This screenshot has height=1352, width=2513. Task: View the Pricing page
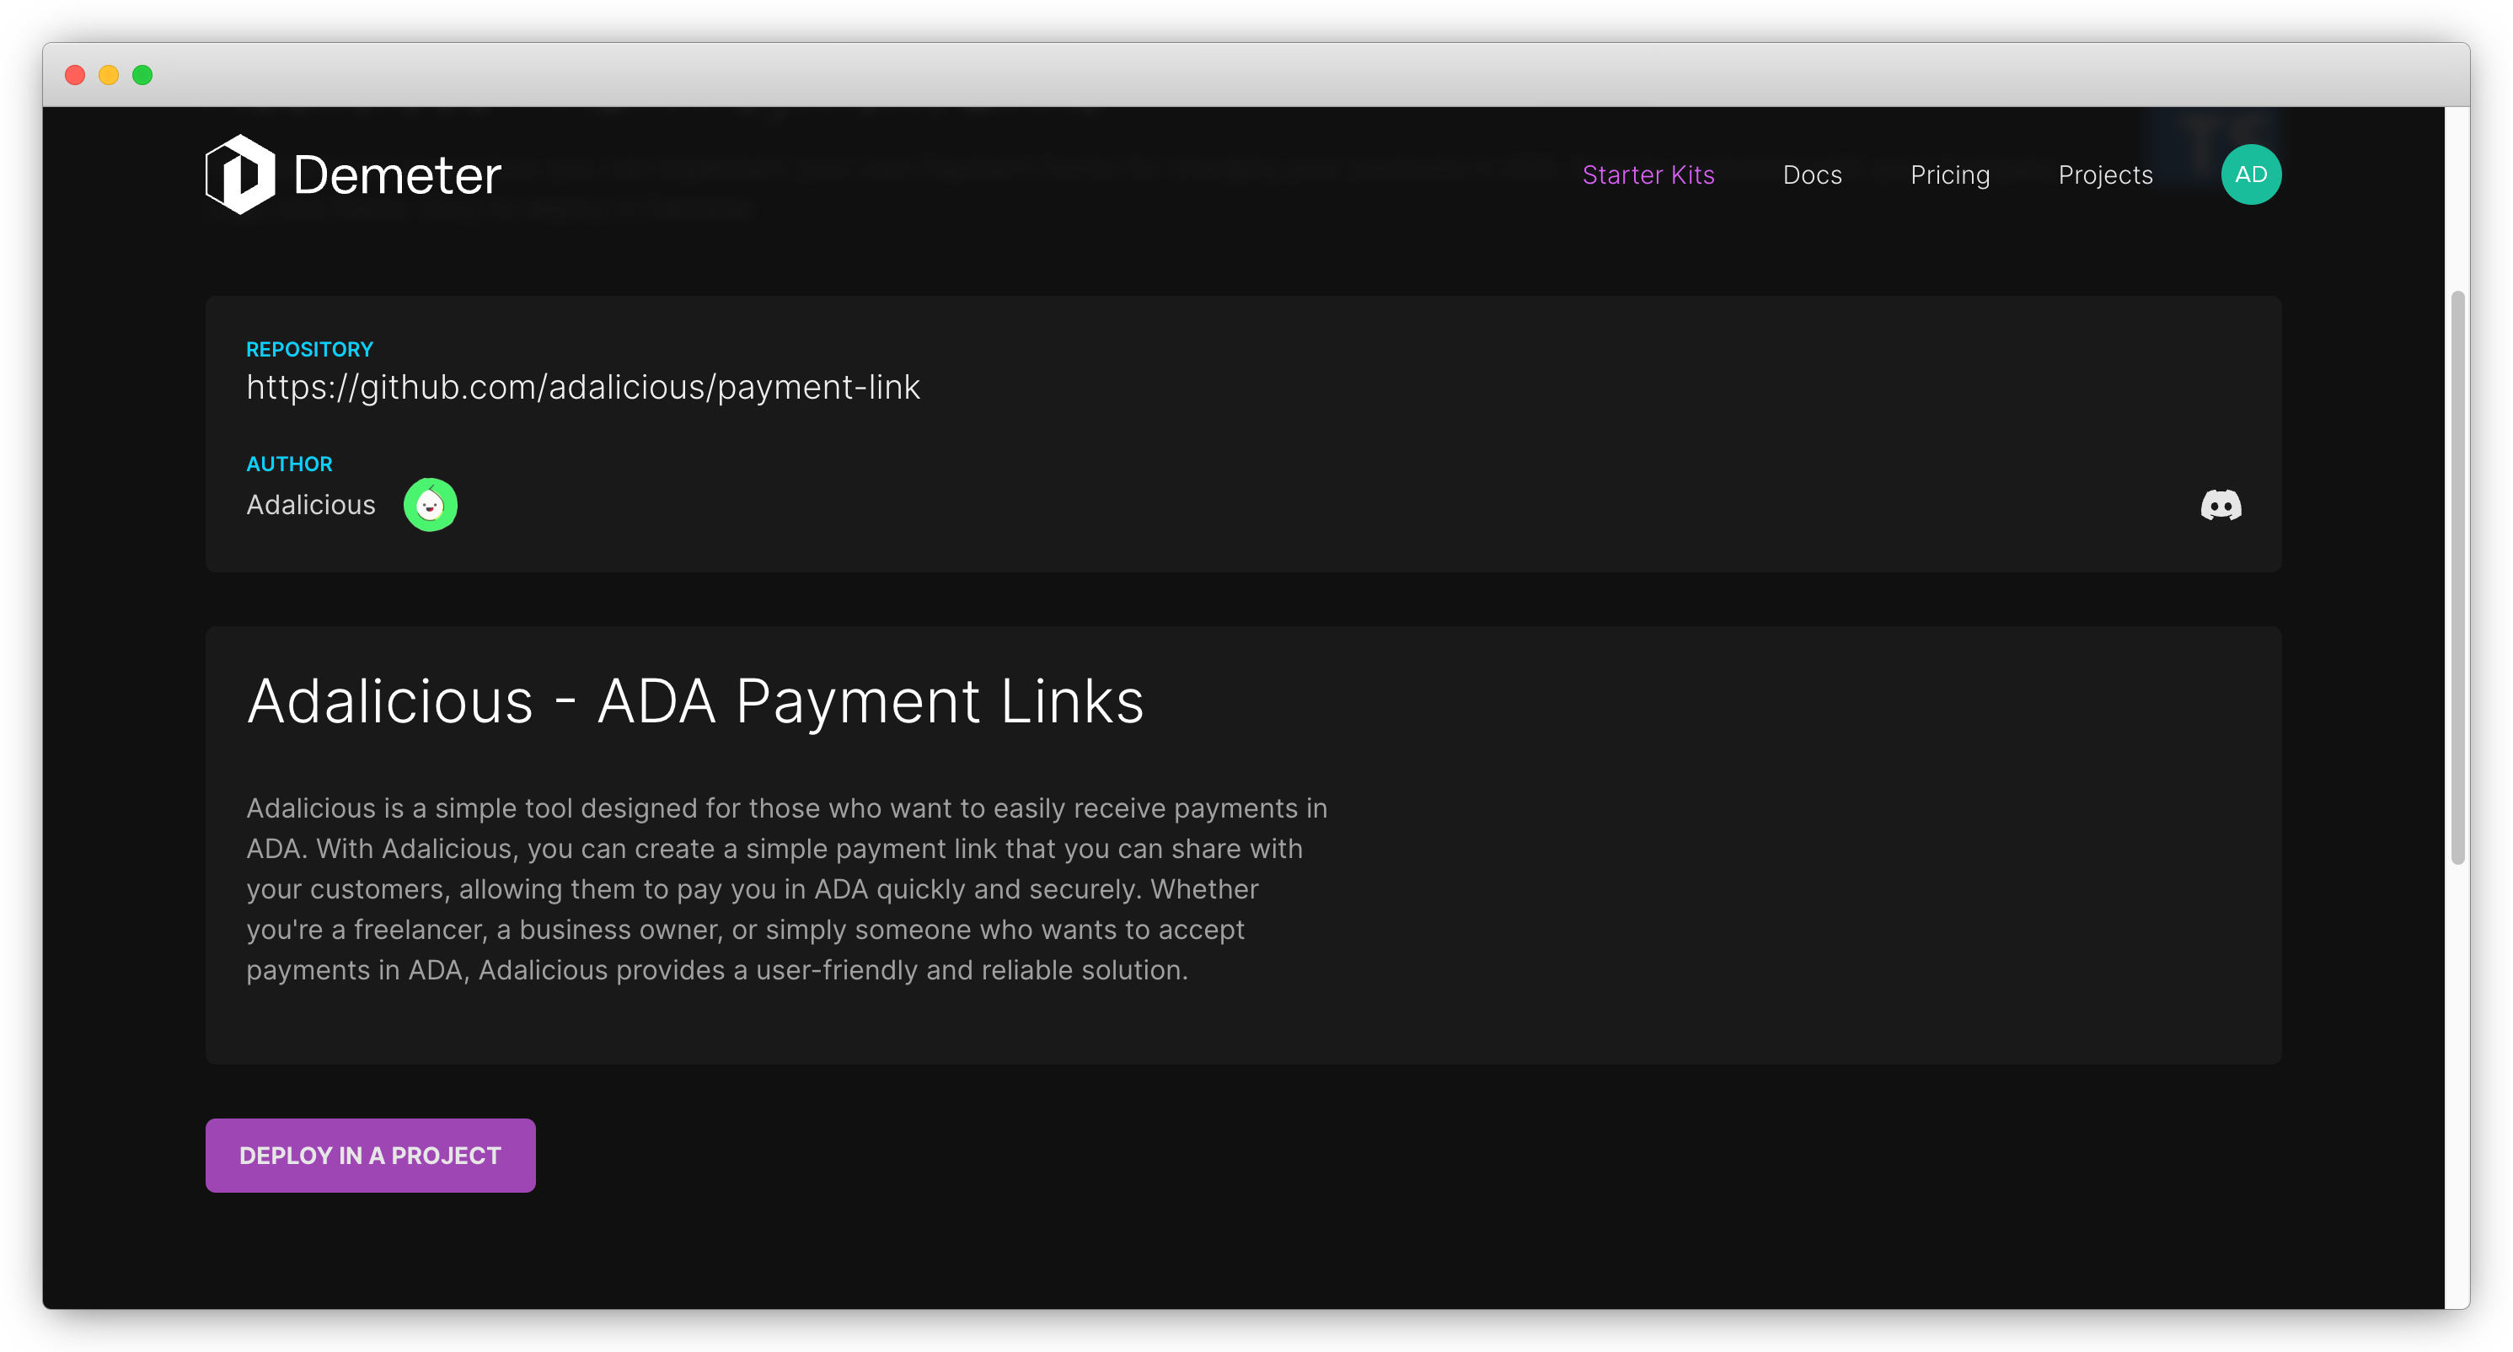[1949, 175]
